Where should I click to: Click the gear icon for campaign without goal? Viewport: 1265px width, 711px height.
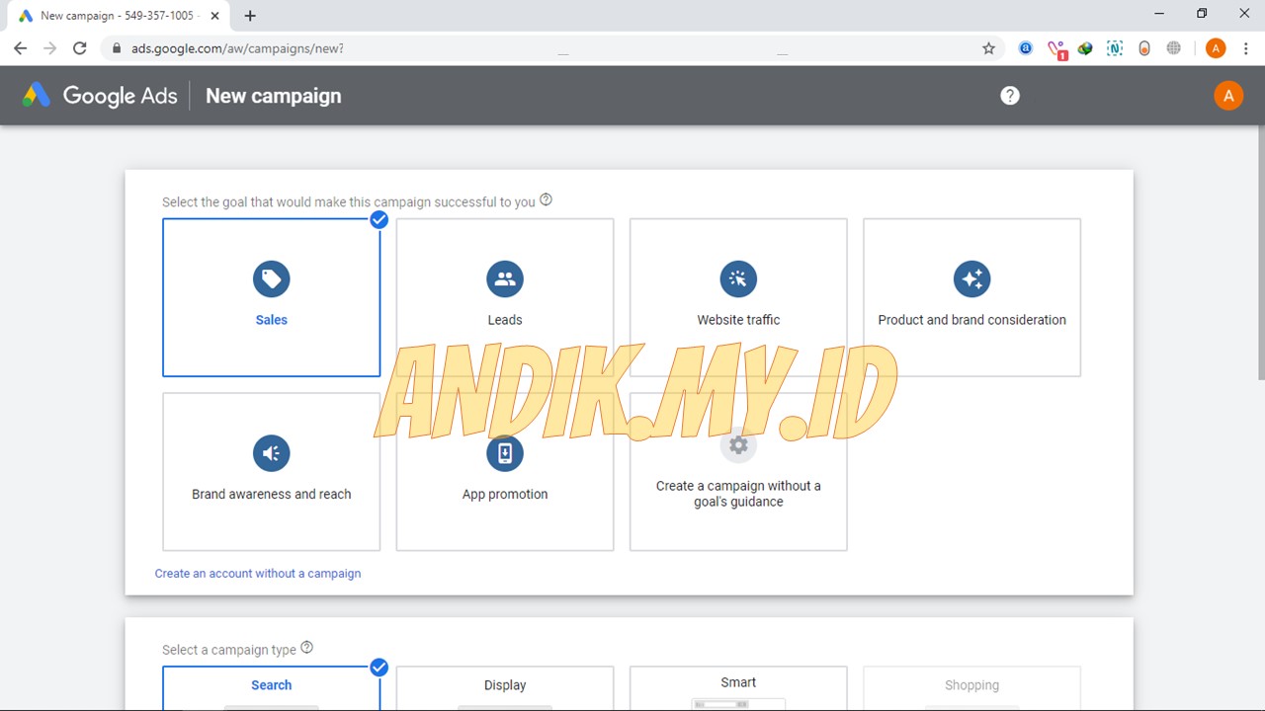click(738, 445)
